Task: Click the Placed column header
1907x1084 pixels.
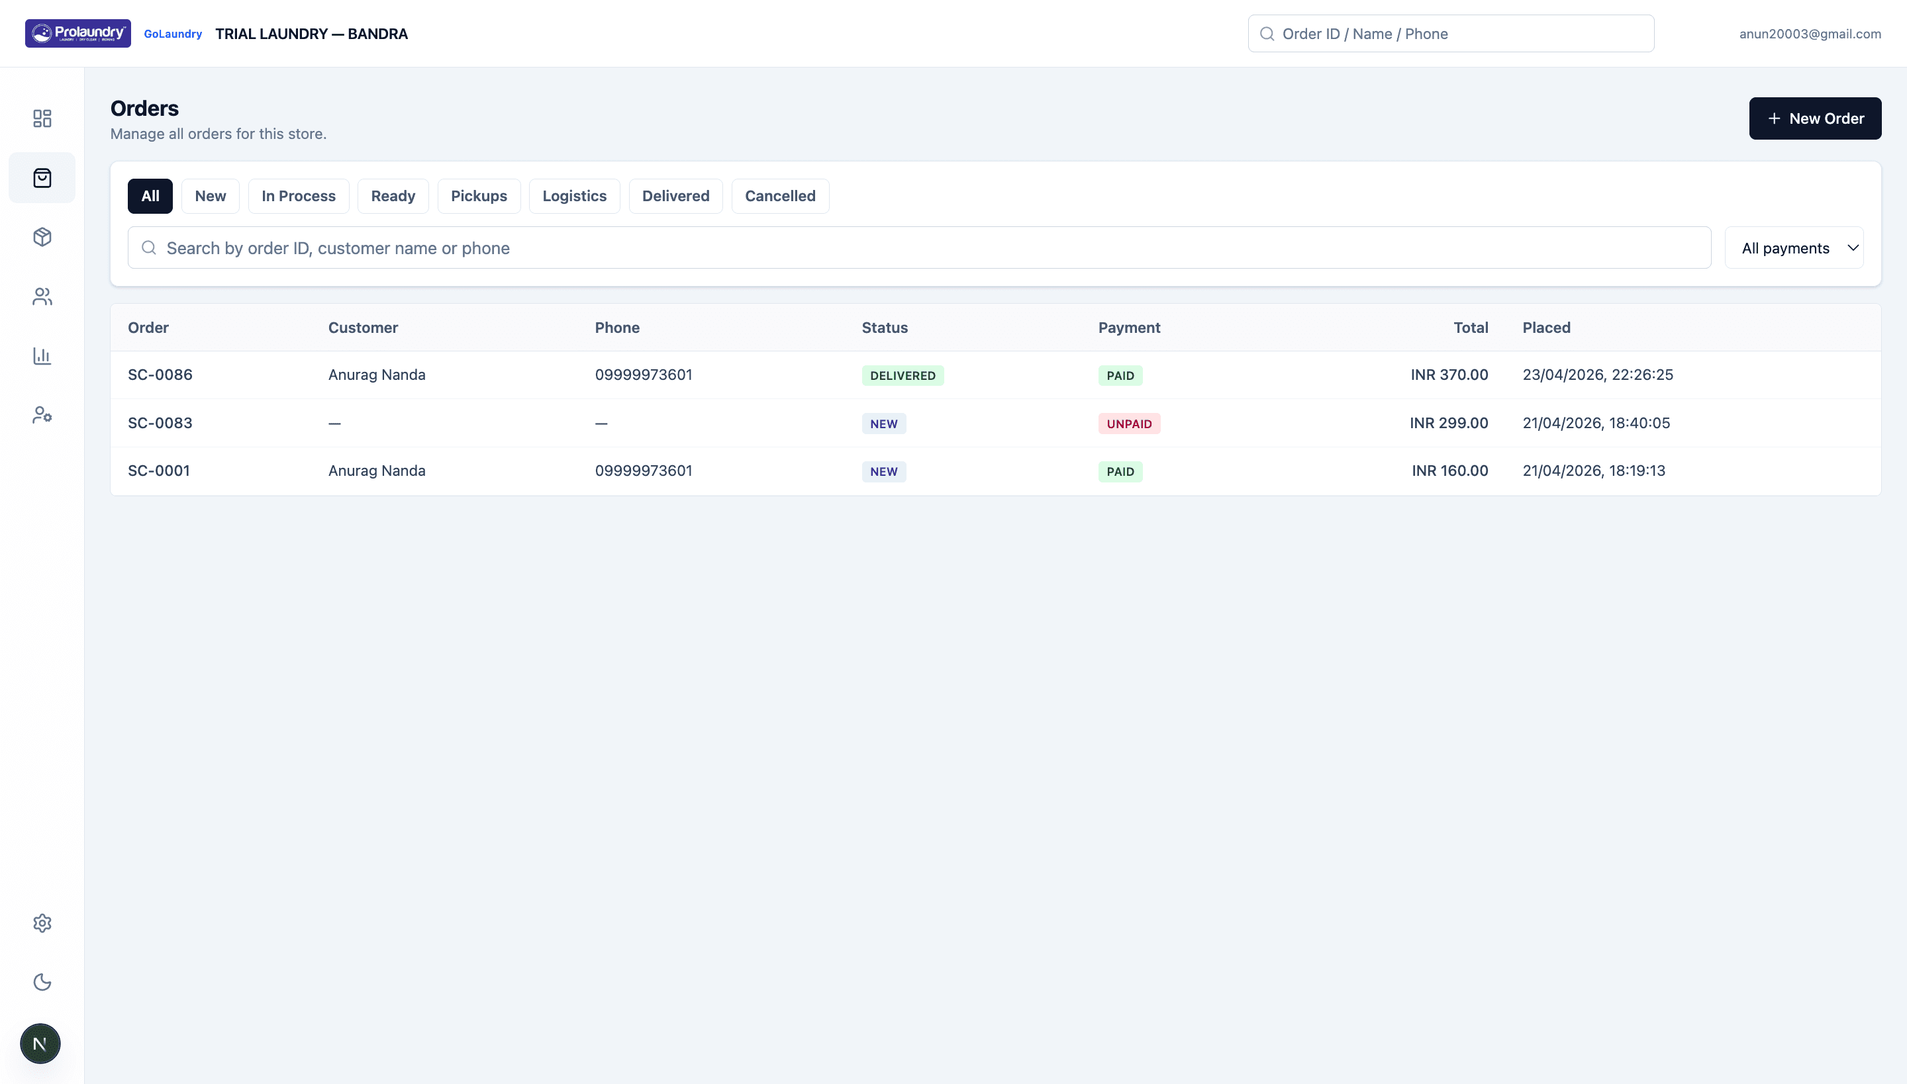Action: (x=1547, y=328)
